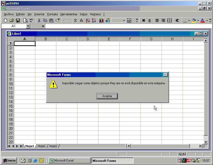Toggle center alignment
The width and height of the screenshot is (213, 165).
tap(157, 21)
